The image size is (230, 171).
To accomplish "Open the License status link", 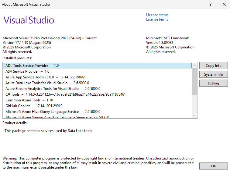I will (157, 15).
